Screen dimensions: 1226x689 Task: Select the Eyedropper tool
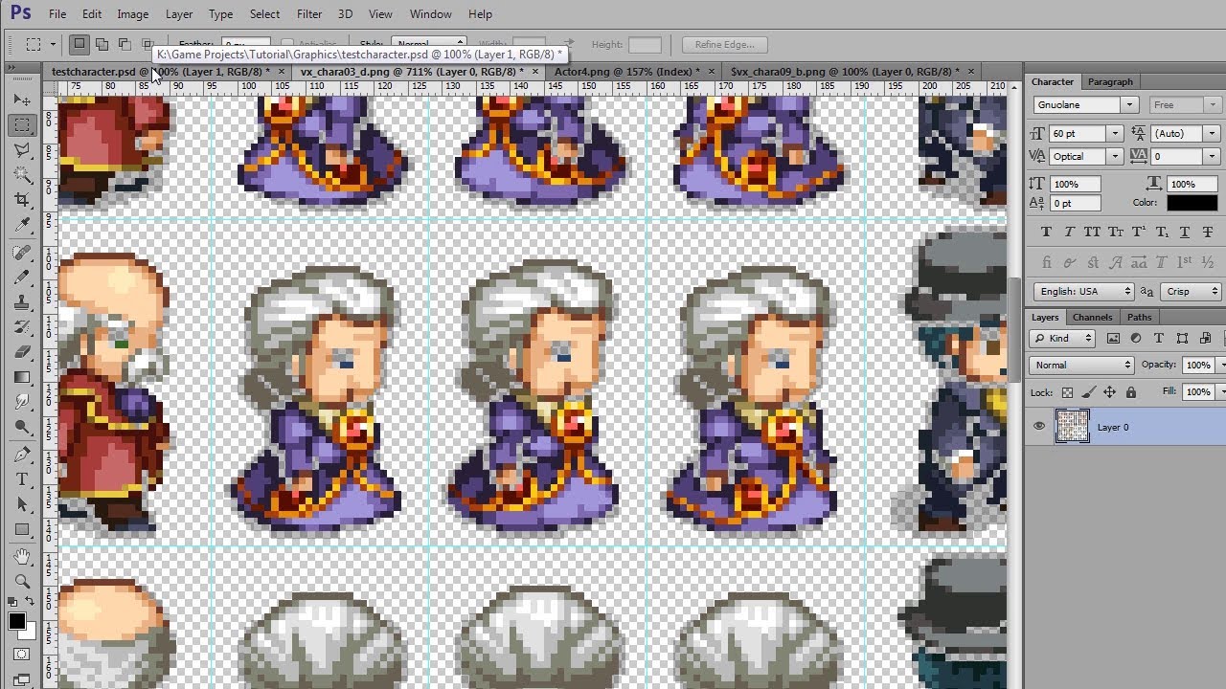[x=22, y=225]
